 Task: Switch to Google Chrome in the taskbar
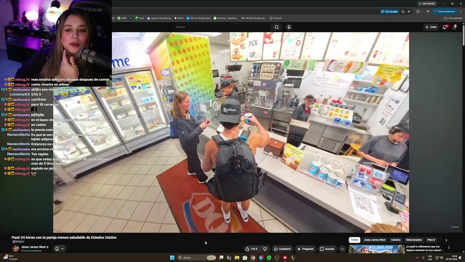tap(253, 258)
